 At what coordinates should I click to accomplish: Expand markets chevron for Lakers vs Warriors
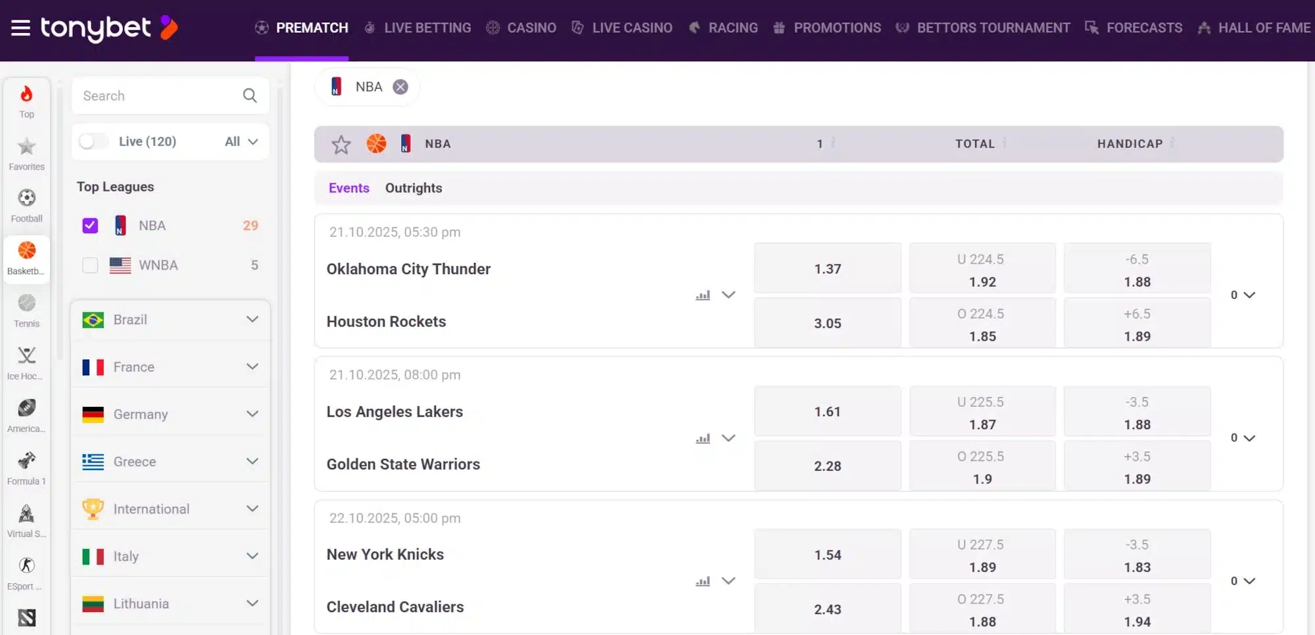click(729, 438)
